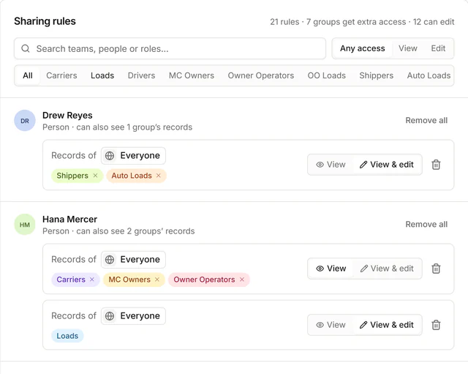The height and width of the screenshot is (374, 468).
Task: Open the Drivers tab
Action: (141, 75)
